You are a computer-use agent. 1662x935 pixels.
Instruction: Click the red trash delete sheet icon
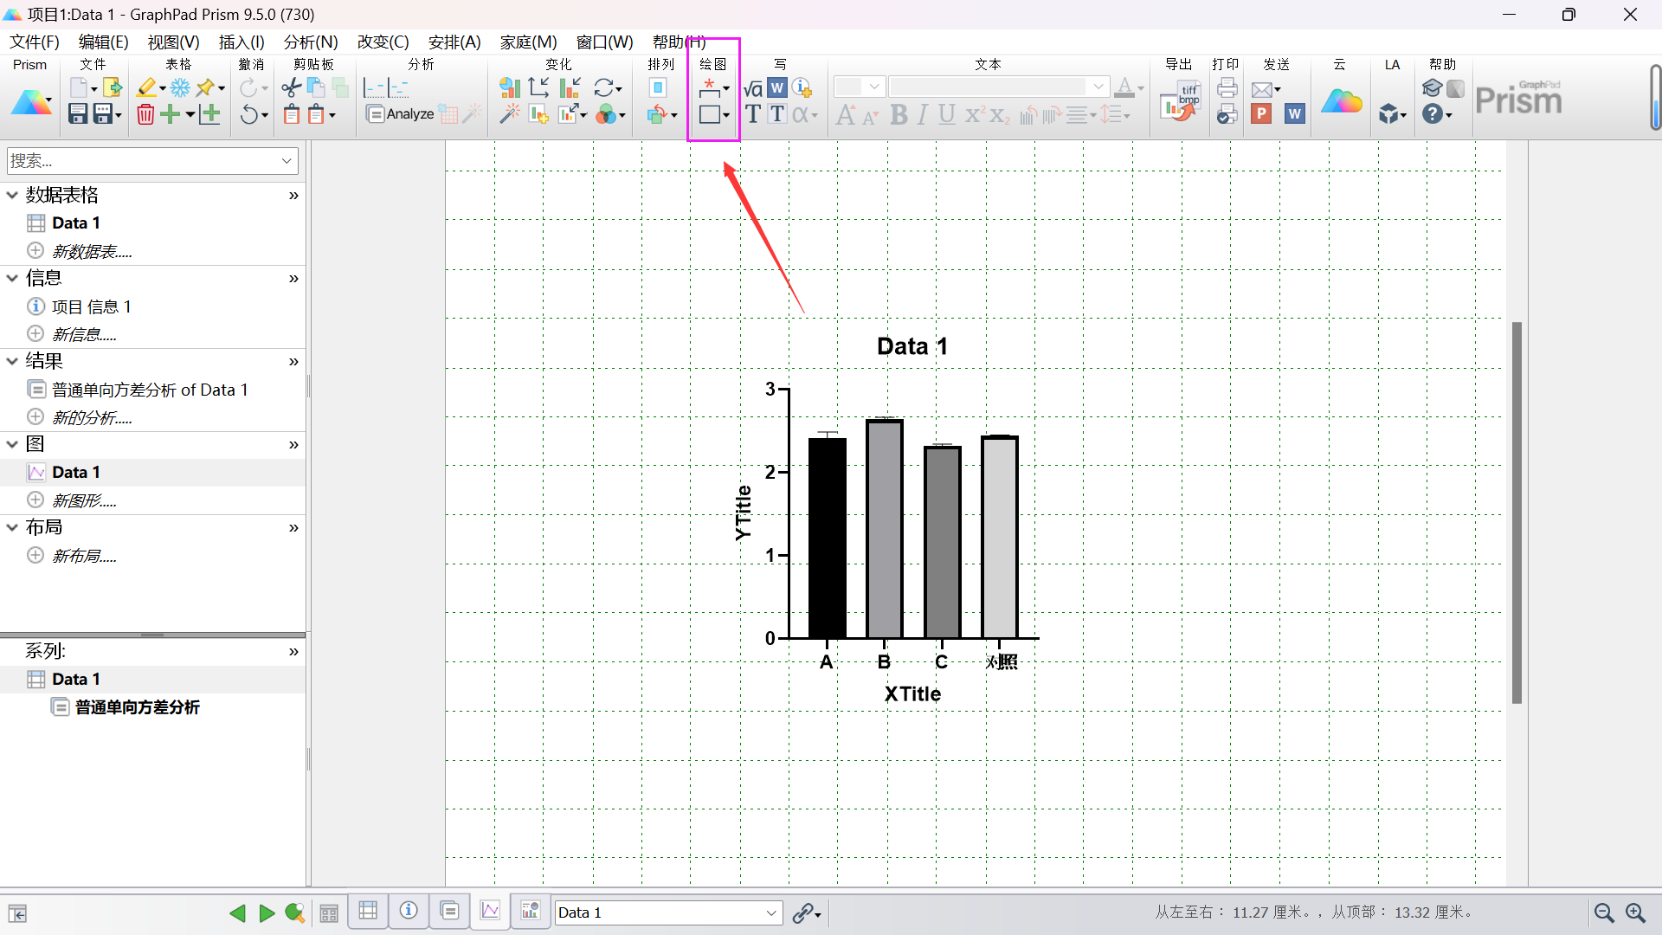(145, 114)
